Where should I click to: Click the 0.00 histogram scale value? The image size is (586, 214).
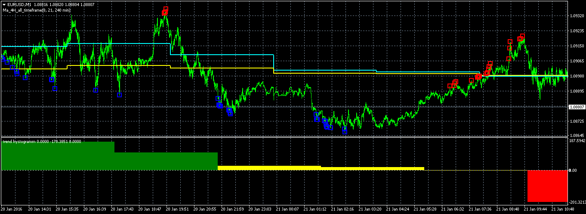pyautogui.click(x=573, y=171)
